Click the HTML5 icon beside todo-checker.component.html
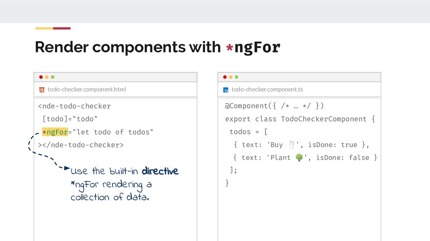This screenshot has height=241, width=430. point(42,90)
